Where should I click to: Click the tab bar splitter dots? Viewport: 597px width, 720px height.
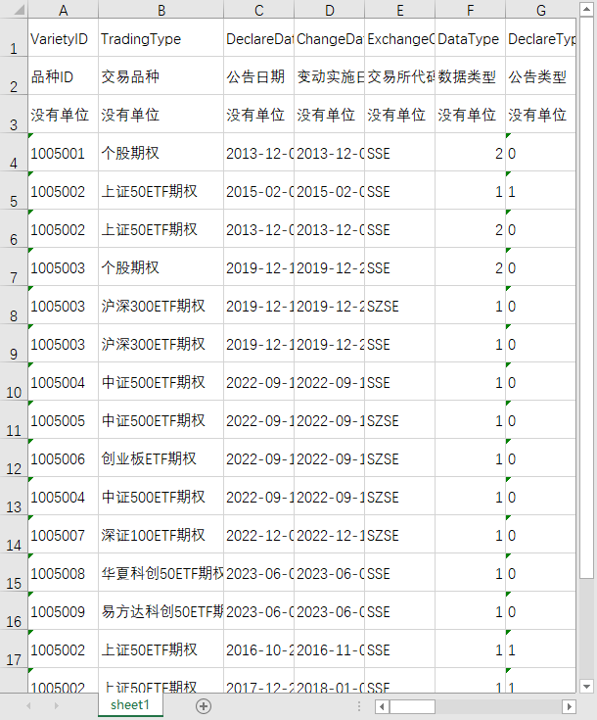[359, 706]
